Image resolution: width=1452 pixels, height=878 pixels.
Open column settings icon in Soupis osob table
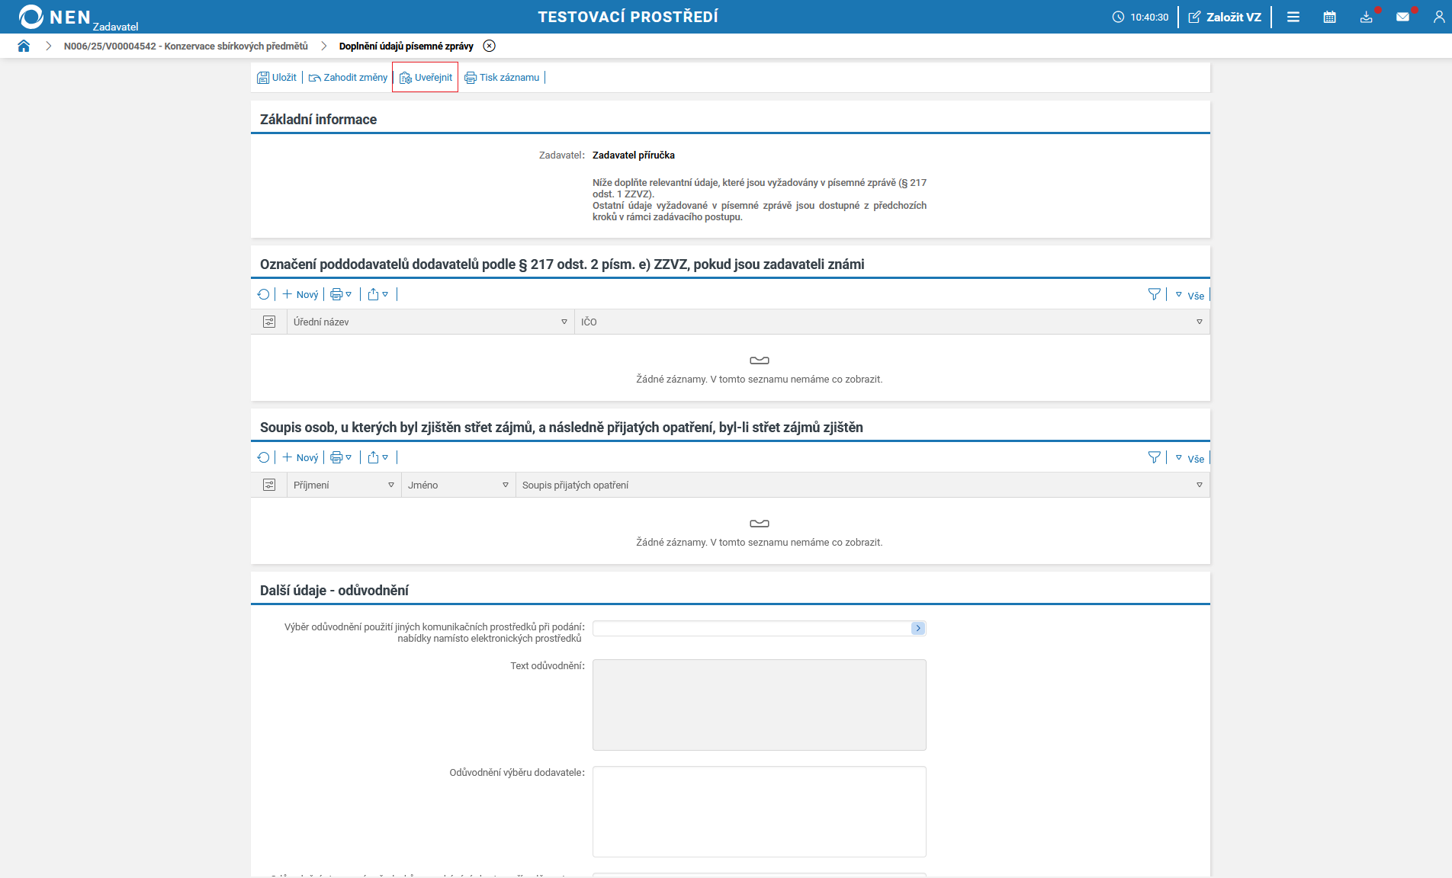(x=269, y=485)
